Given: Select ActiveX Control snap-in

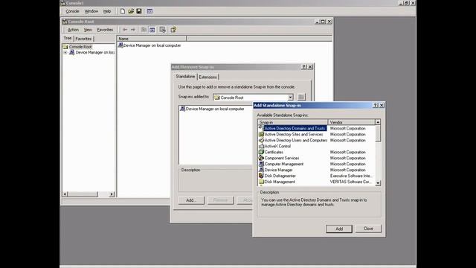Looking at the screenshot, I should pos(277,146).
